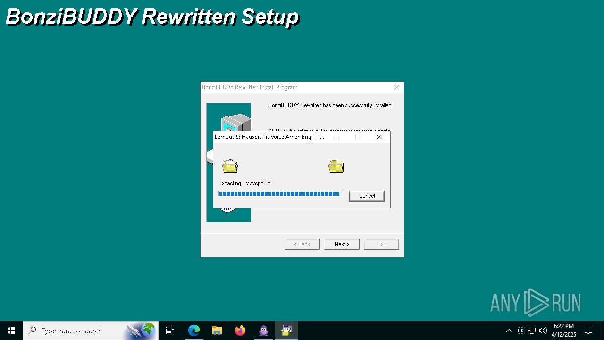
Task: Click the Meet Now tray icon
Action: [520, 331]
